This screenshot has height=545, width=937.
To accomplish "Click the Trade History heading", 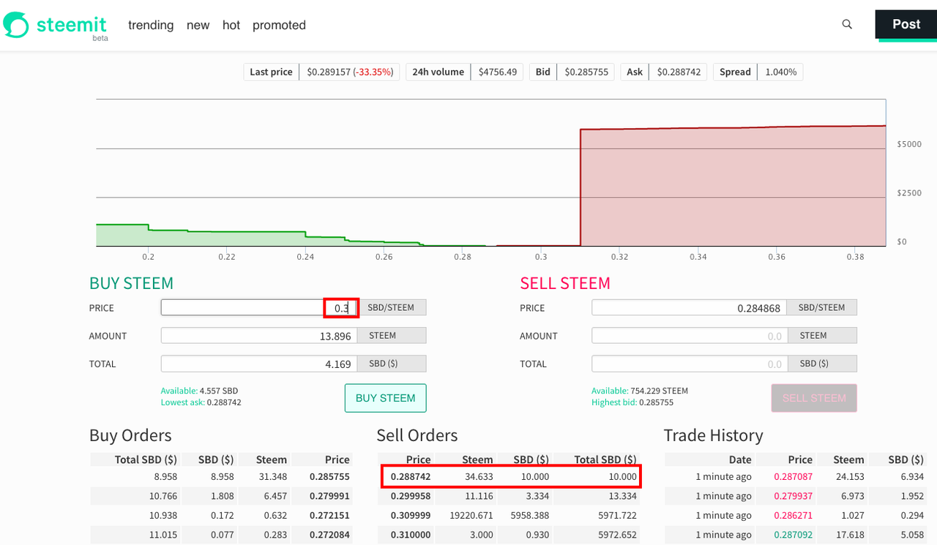I will [713, 435].
